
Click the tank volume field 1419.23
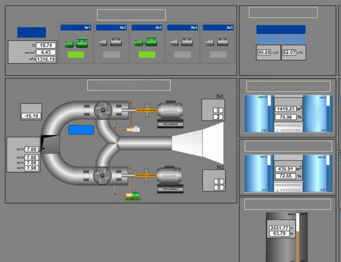[285, 109]
